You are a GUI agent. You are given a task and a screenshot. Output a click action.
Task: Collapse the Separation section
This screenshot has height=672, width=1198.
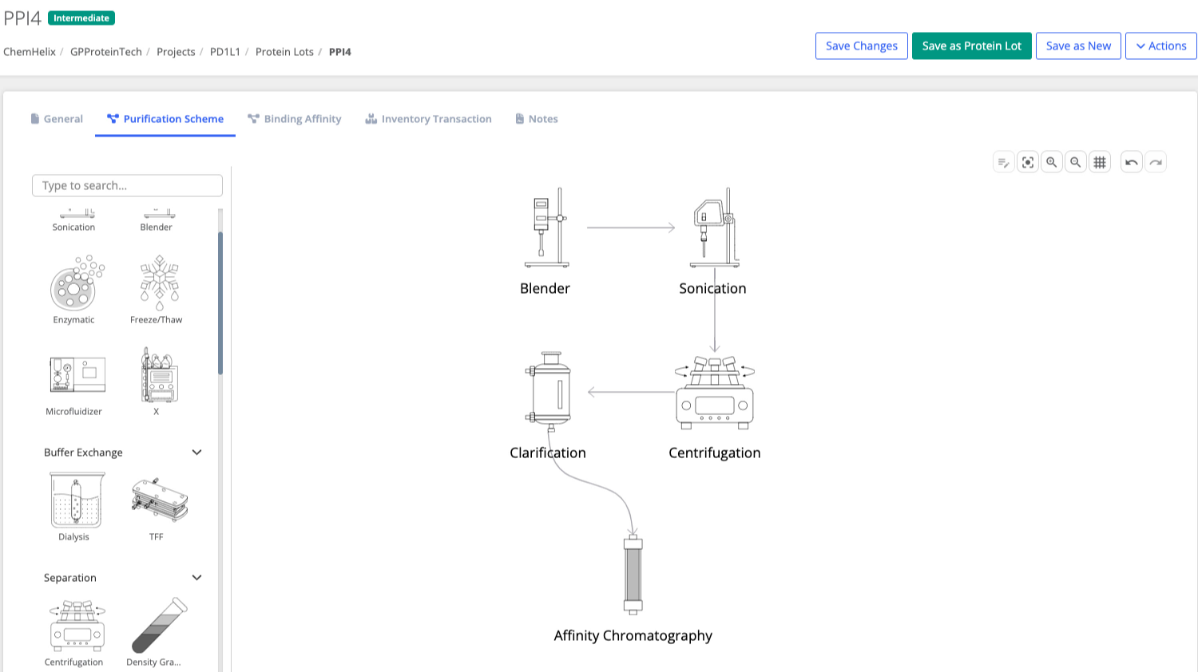click(196, 577)
